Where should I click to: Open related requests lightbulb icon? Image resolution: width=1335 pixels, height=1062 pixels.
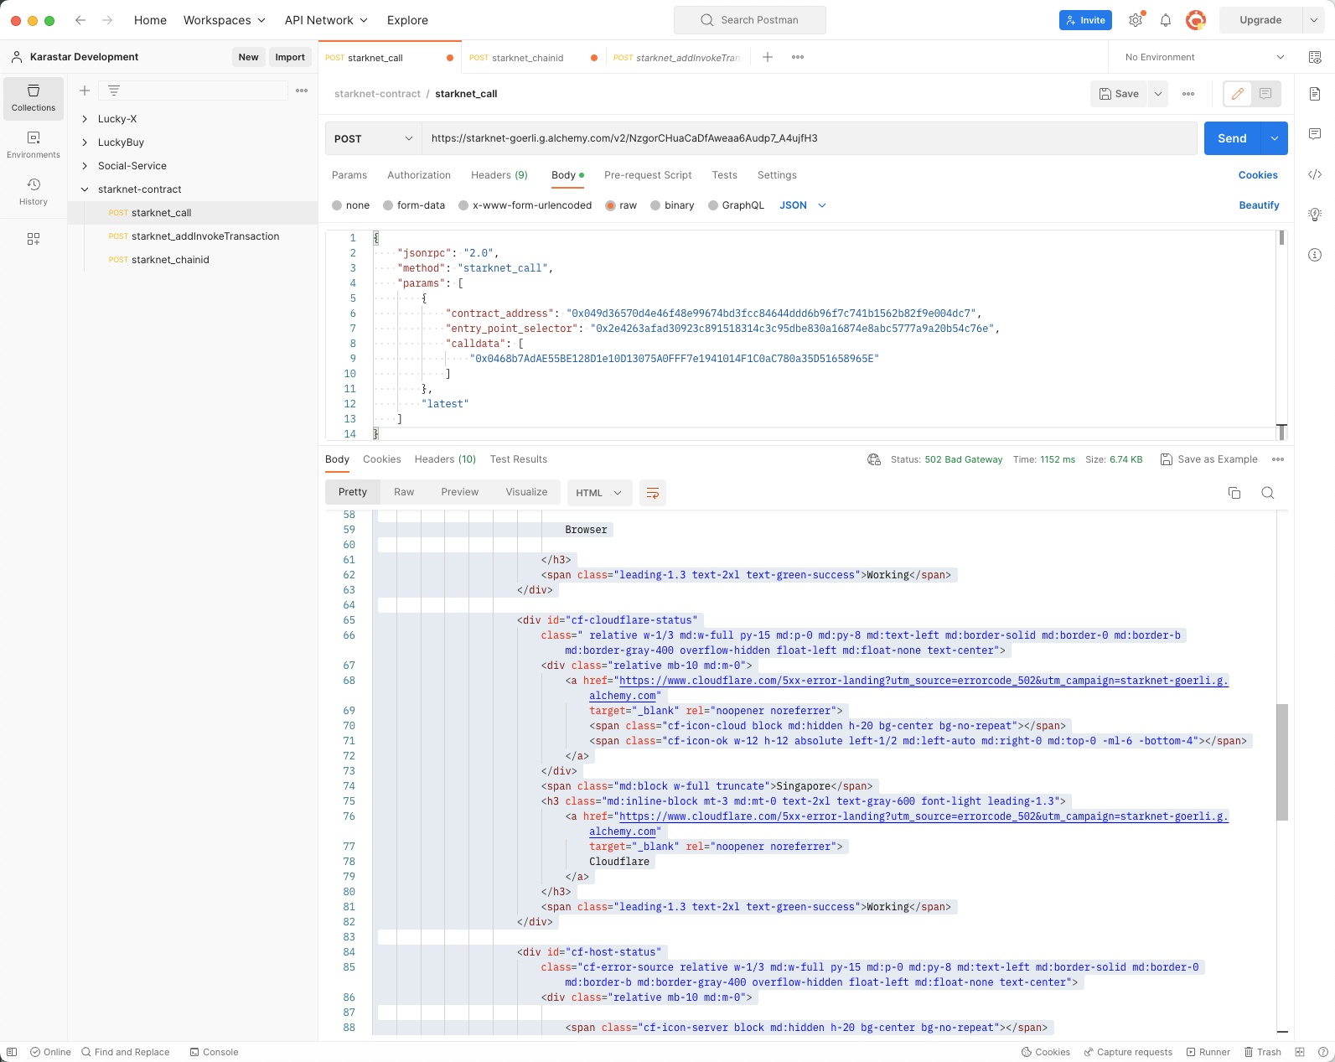[x=1315, y=215]
